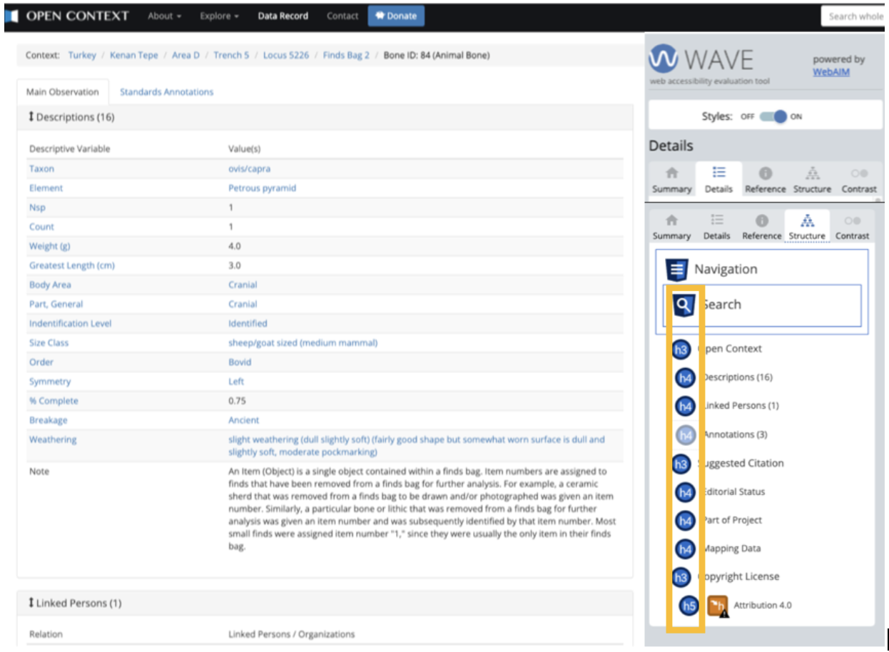
Task: Open the Explore menu
Action: click(218, 15)
